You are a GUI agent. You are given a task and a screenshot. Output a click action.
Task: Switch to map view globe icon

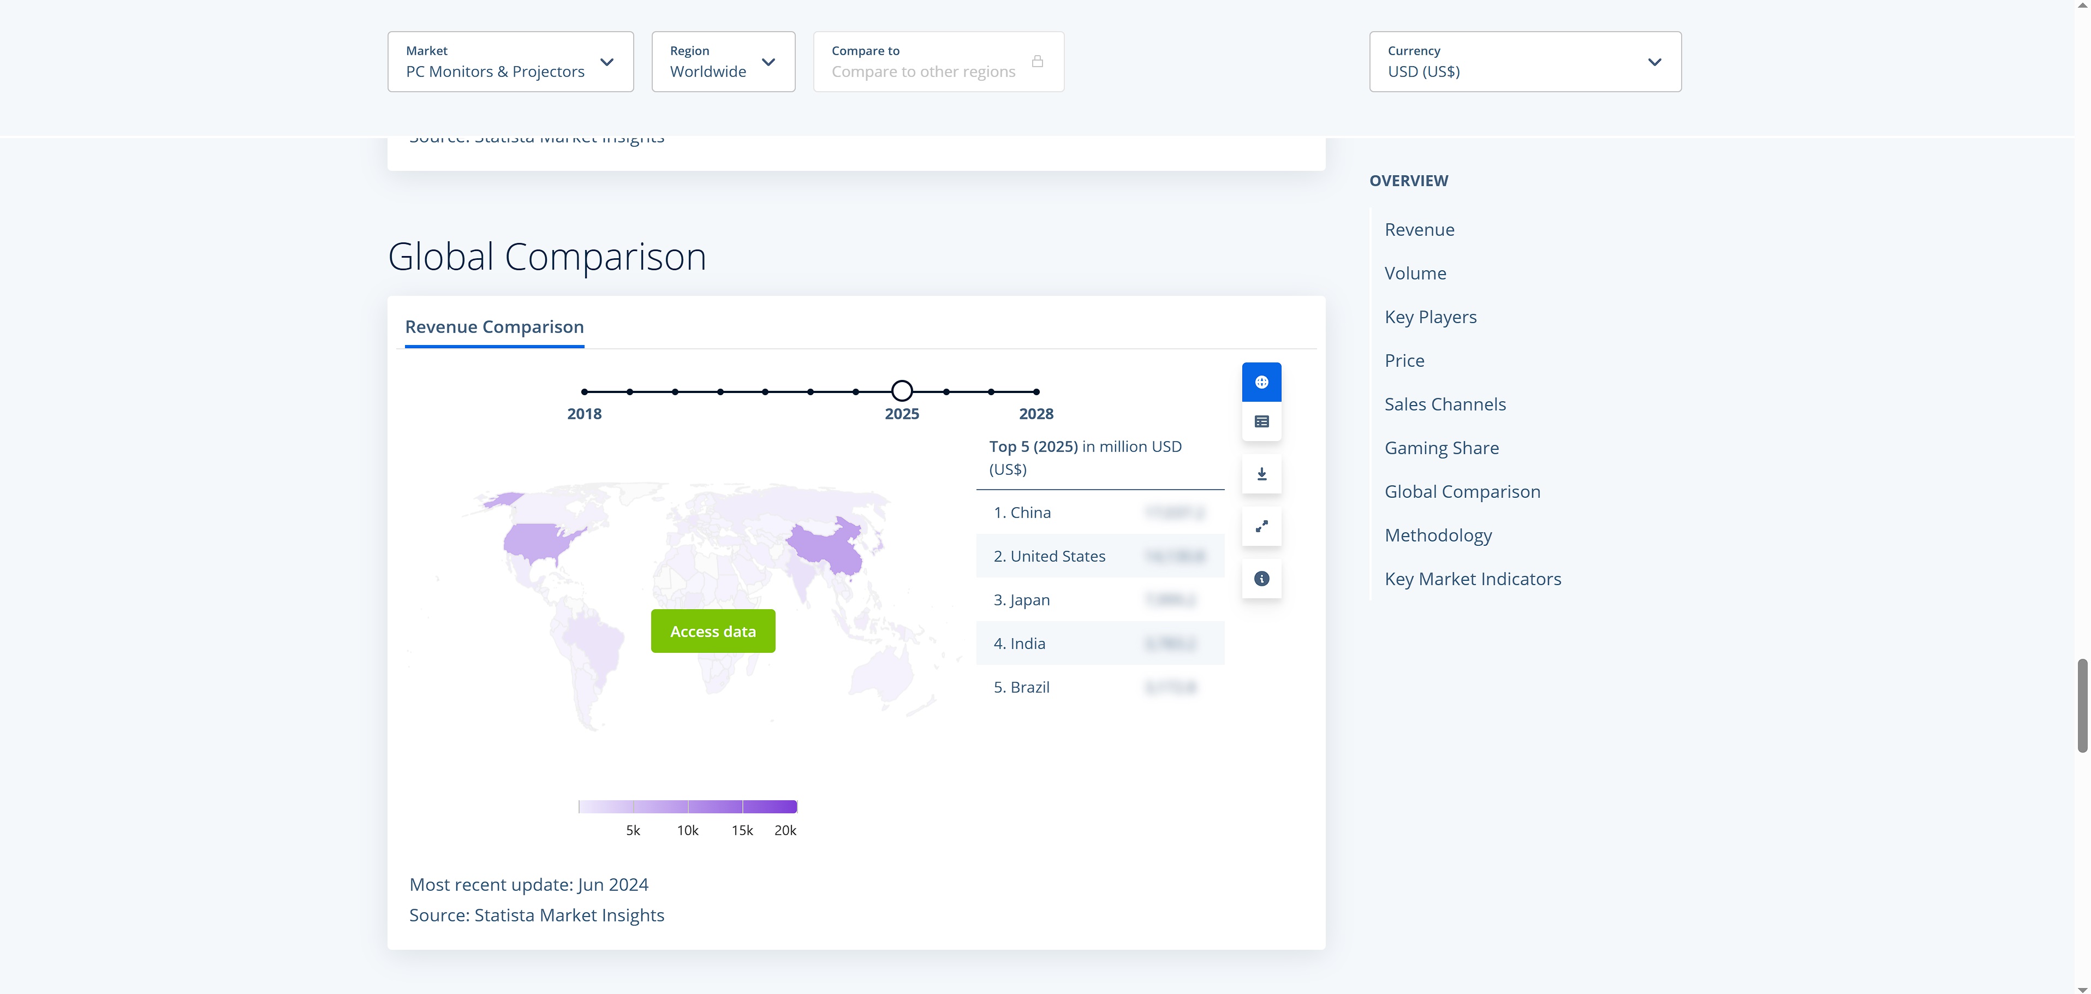coord(1261,382)
